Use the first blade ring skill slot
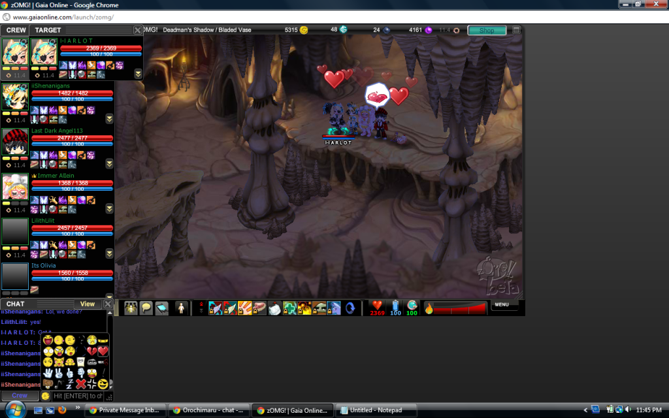This screenshot has width=669, height=418. (x=216, y=308)
